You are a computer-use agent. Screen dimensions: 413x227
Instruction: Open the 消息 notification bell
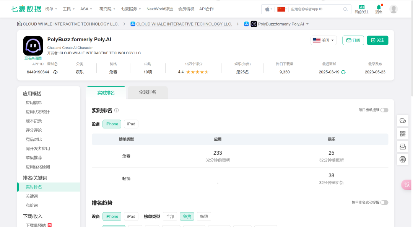[x=379, y=9]
